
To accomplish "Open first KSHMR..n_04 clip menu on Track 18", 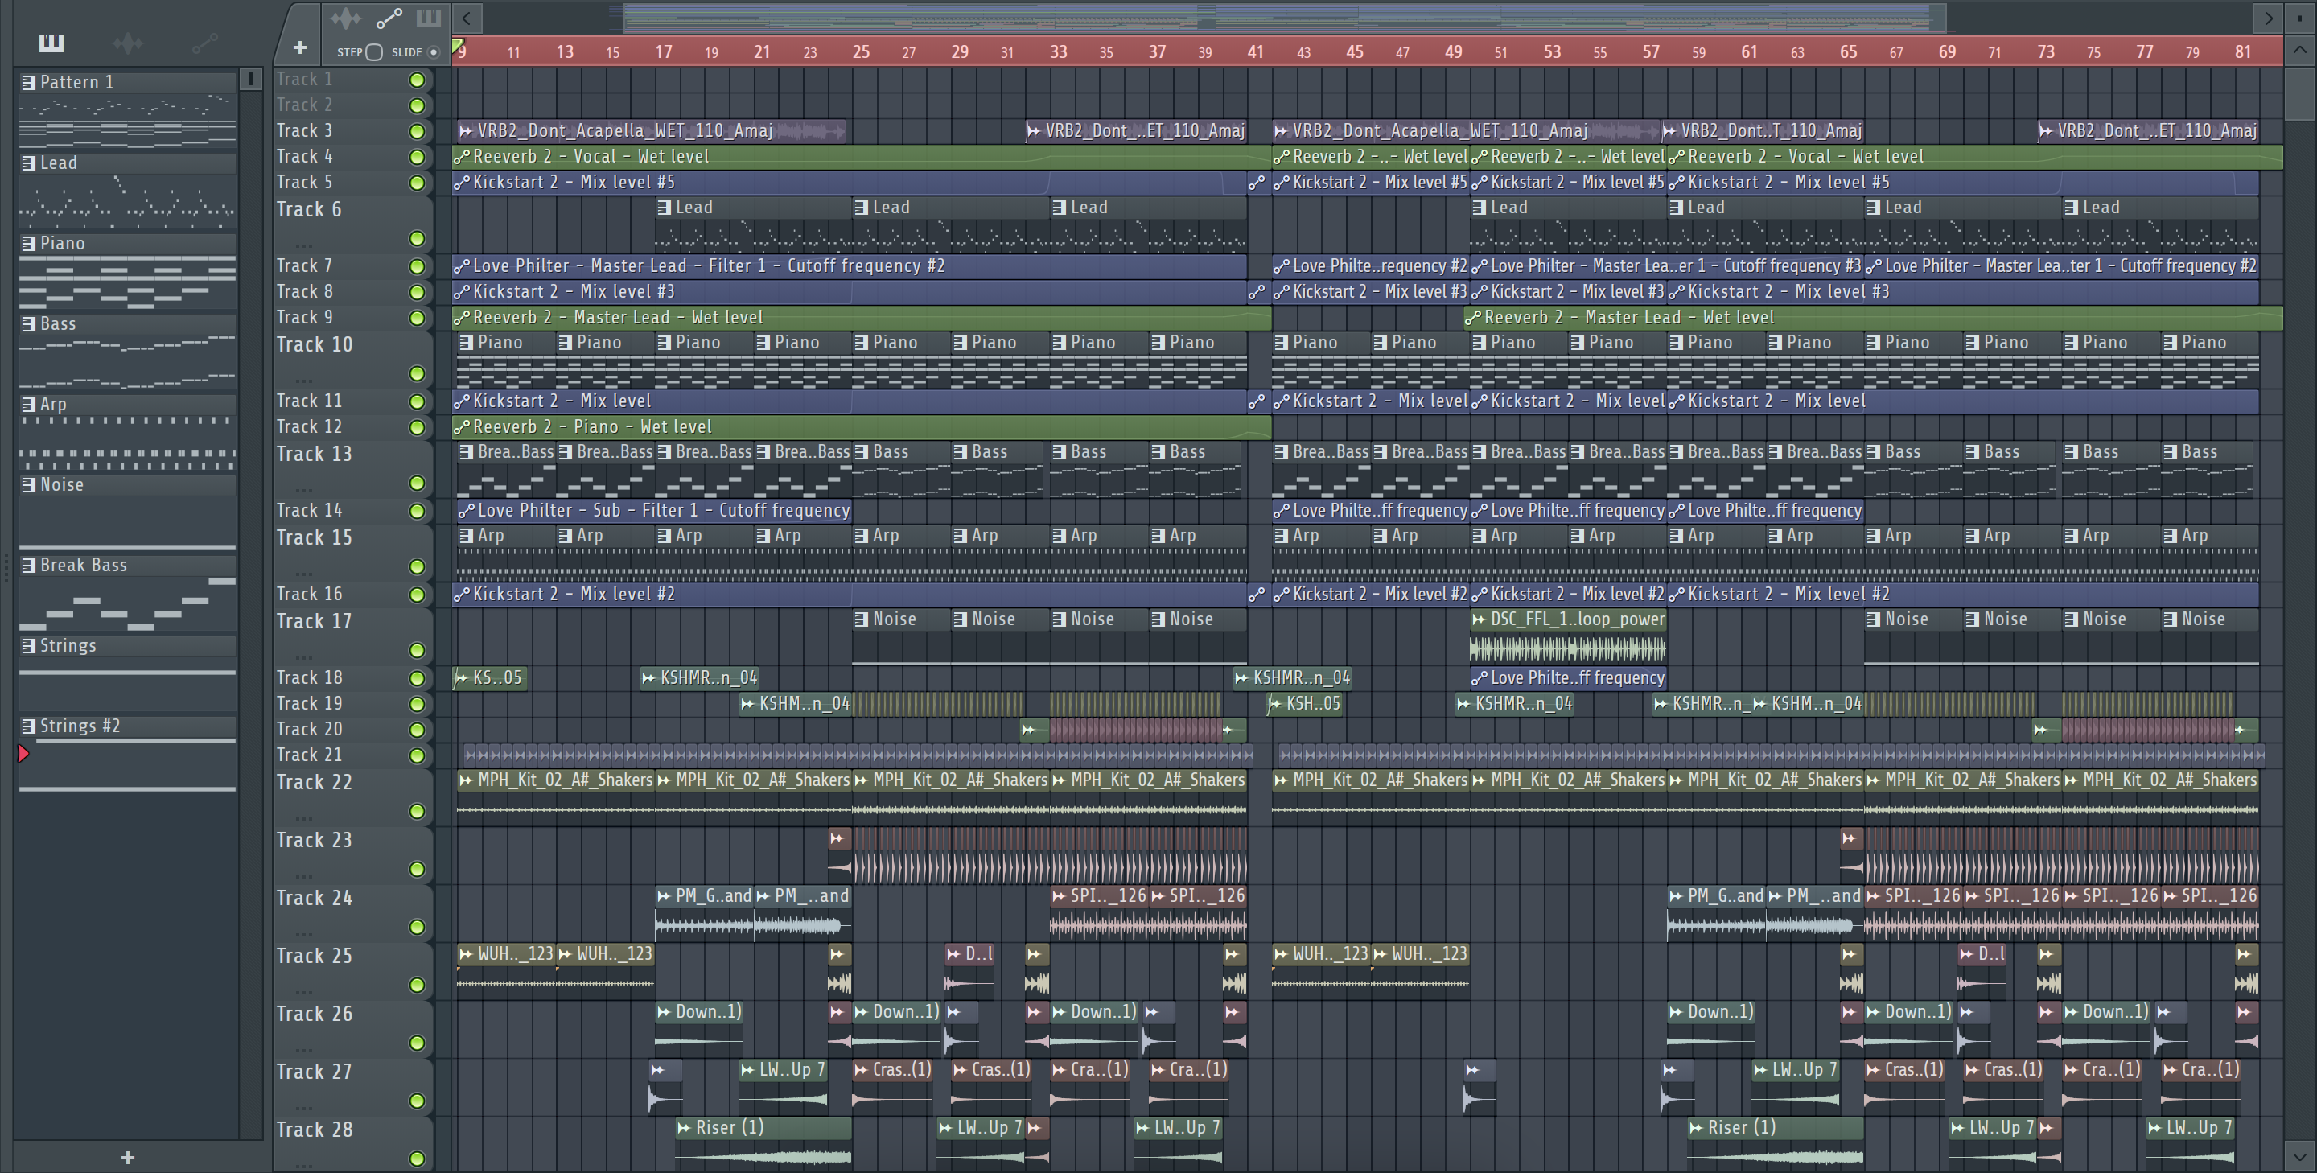I will click(x=648, y=678).
